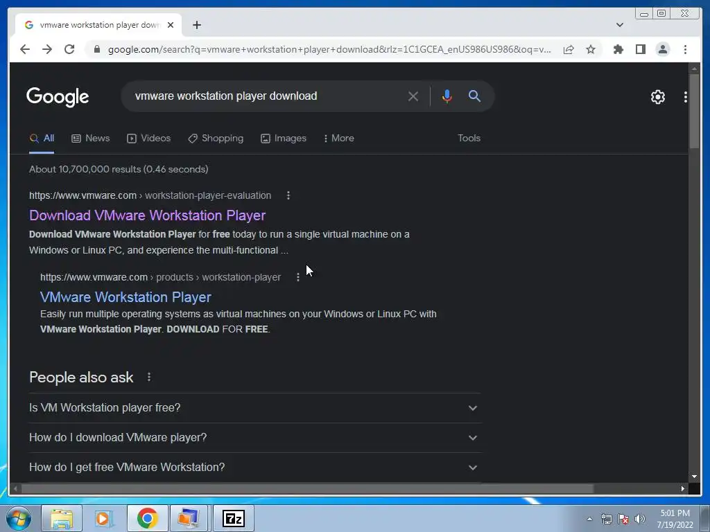Viewport: 710px width, 532px height.
Task: Click the address bar URL
Action: click(x=329, y=49)
